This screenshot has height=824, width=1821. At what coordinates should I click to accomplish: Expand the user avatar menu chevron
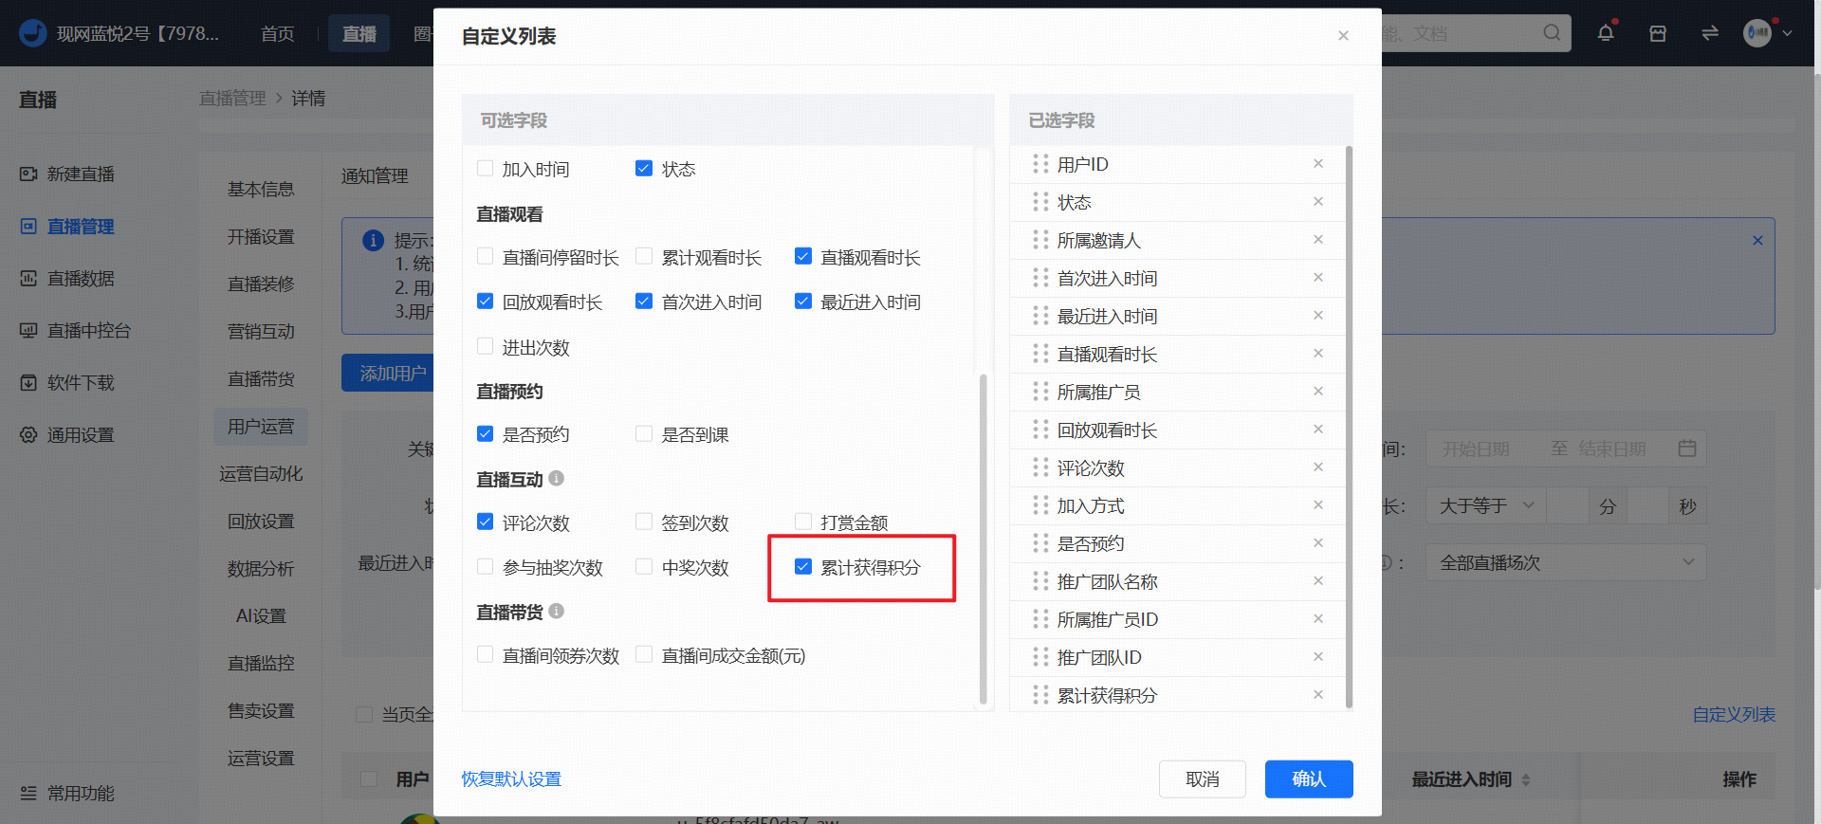1788,33
